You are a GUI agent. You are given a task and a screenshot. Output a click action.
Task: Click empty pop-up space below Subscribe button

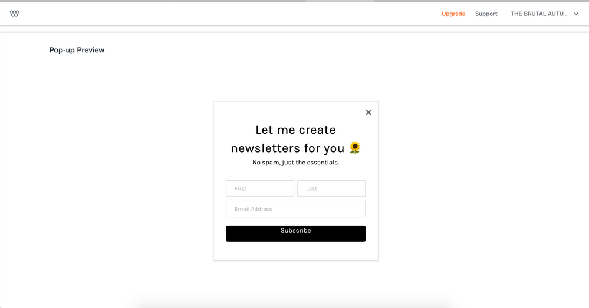tap(295, 251)
